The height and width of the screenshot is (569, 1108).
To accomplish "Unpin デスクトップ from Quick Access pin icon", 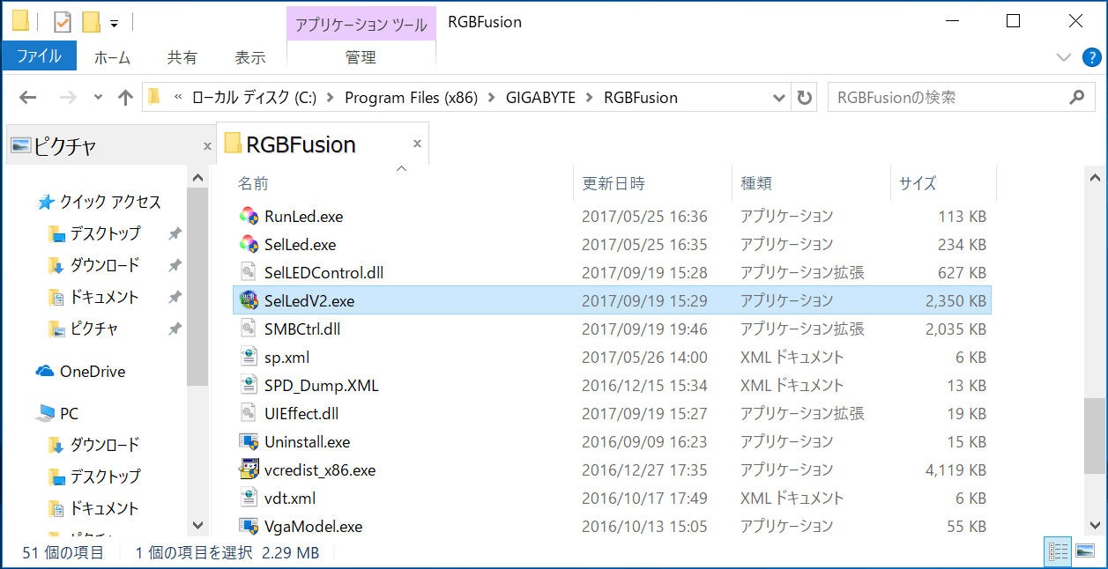I will [175, 233].
